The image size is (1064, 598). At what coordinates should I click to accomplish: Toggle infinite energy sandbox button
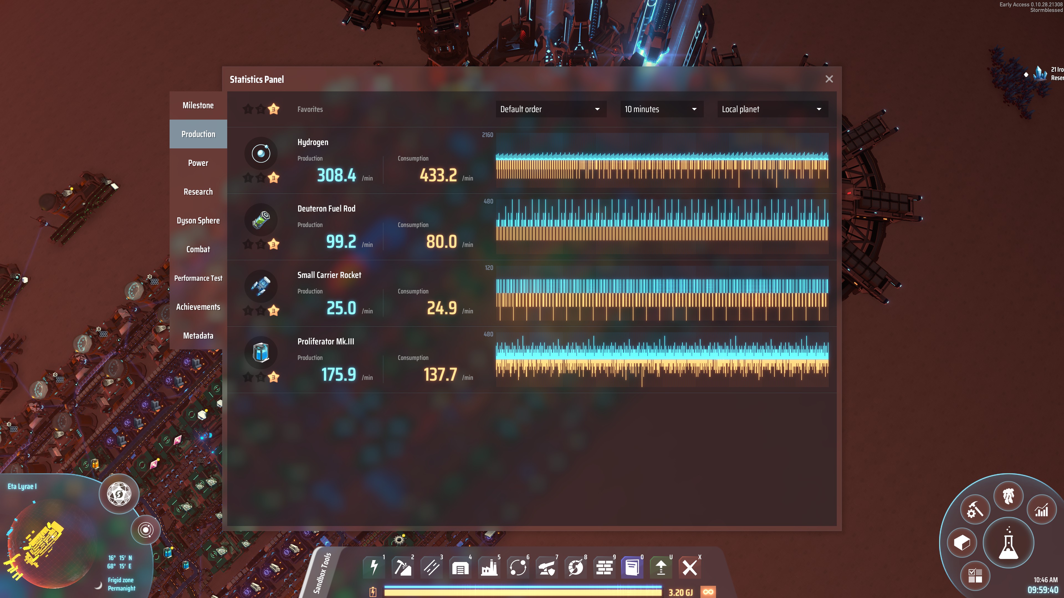tap(708, 592)
